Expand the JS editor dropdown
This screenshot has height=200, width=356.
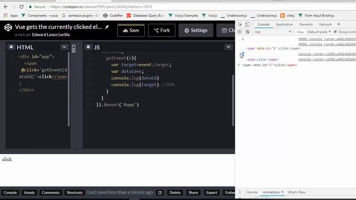(229, 47)
